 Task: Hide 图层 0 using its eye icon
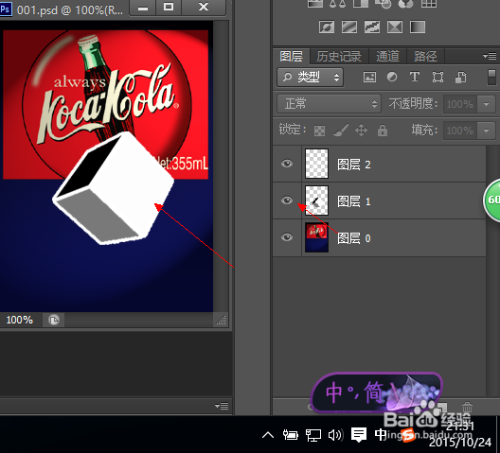click(287, 237)
